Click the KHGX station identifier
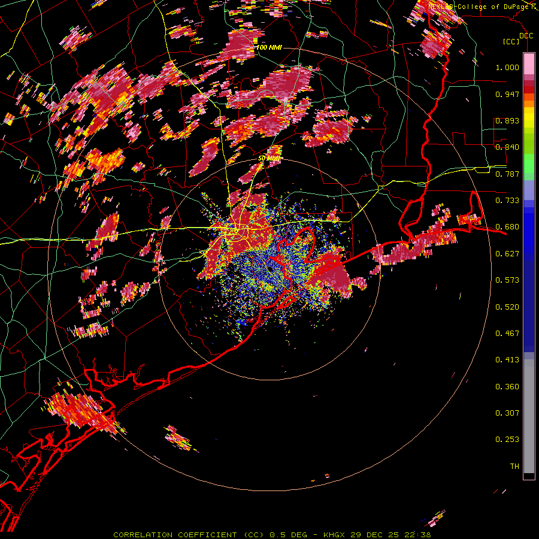 point(334,535)
